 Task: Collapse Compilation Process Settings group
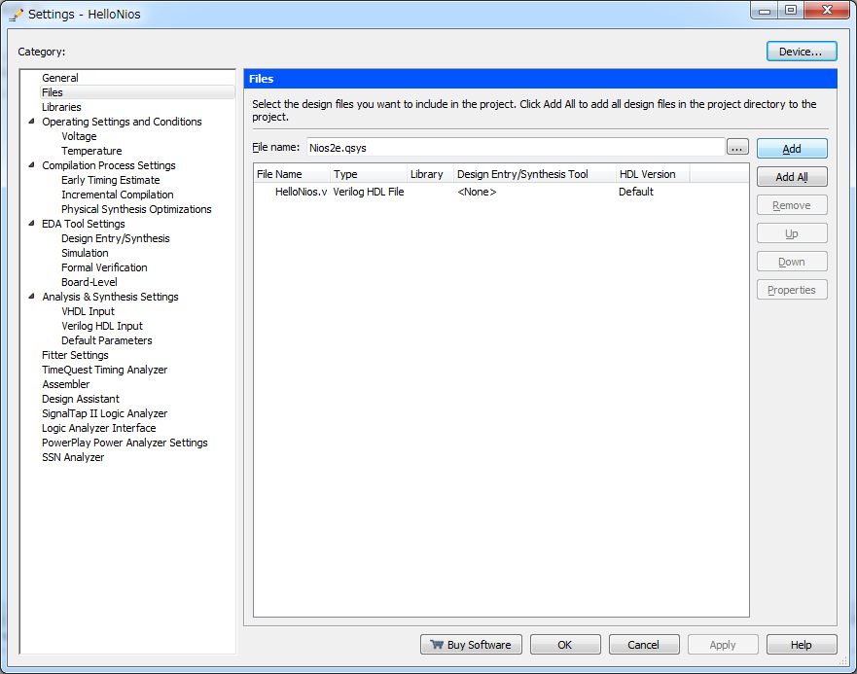[32, 164]
